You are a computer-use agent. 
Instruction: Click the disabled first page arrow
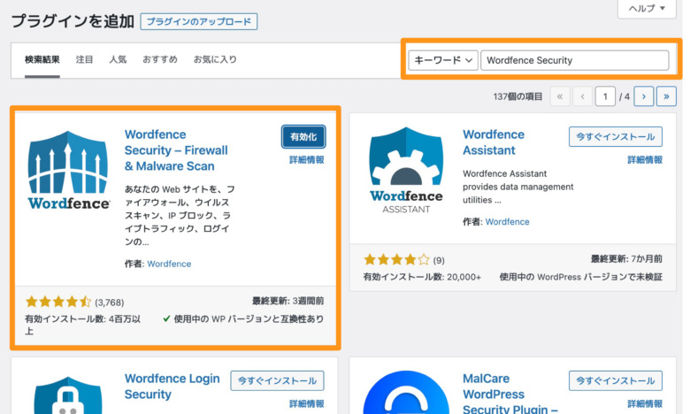coord(560,96)
